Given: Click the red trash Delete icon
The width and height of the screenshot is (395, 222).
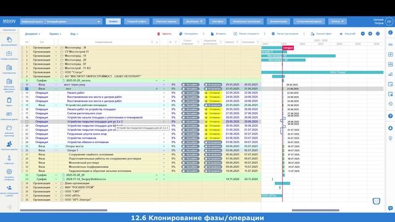Looking at the screenshot, I should 159,34.
